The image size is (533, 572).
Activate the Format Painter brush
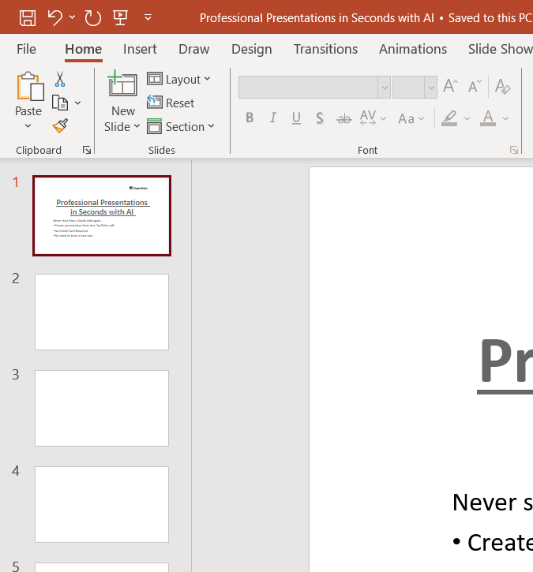click(60, 125)
